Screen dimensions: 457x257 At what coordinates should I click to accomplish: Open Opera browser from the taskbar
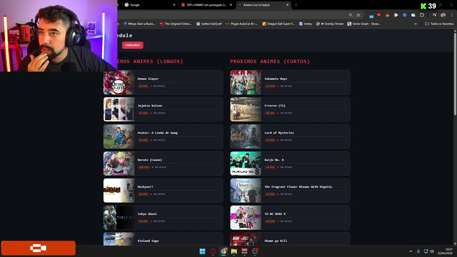pyautogui.click(x=213, y=251)
